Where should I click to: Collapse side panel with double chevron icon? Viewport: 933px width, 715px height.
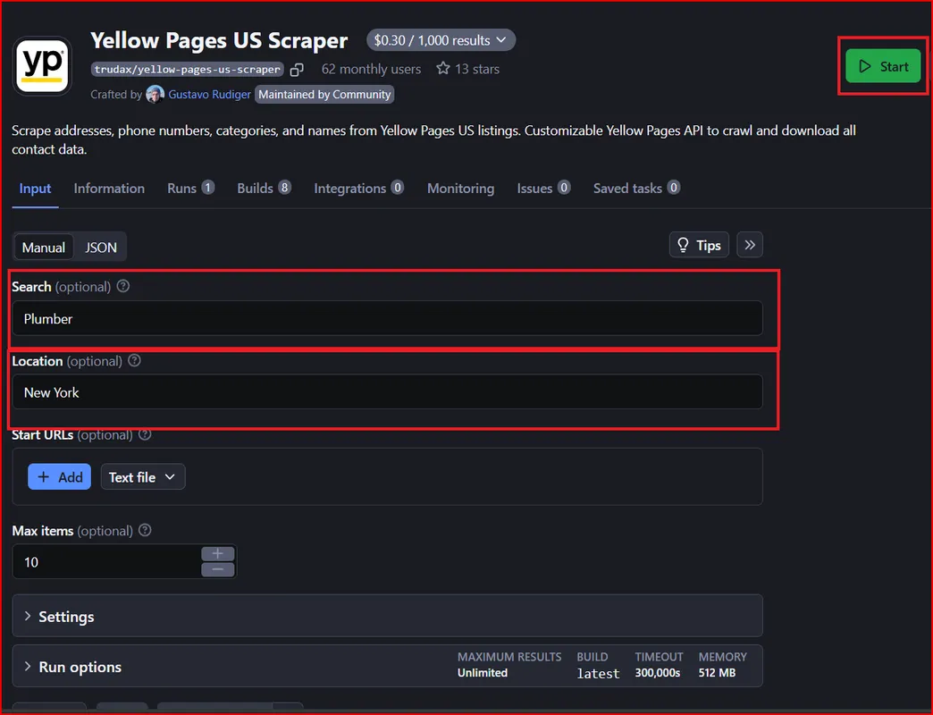tap(750, 245)
